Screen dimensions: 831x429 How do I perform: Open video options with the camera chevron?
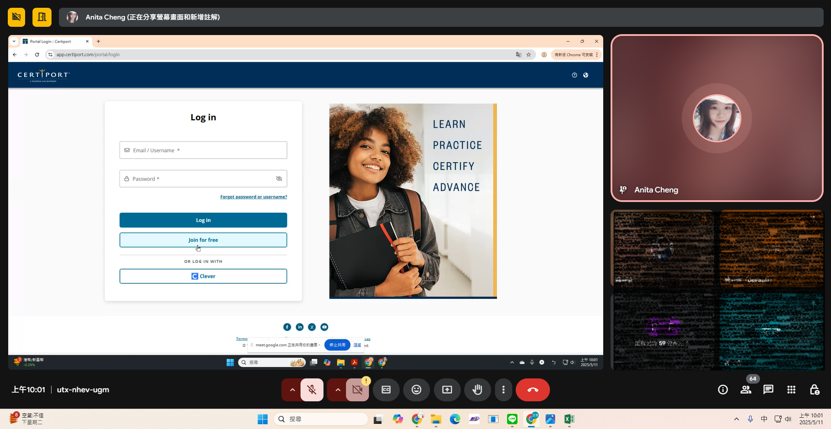point(338,390)
